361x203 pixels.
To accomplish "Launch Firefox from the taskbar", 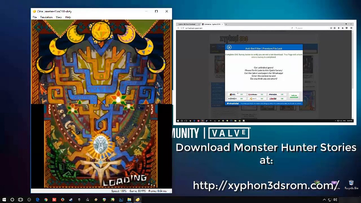I will [62, 200].
